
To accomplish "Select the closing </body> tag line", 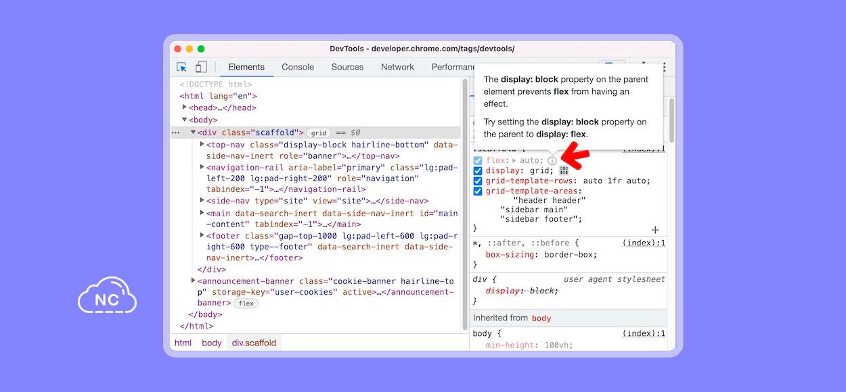I will pos(205,314).
